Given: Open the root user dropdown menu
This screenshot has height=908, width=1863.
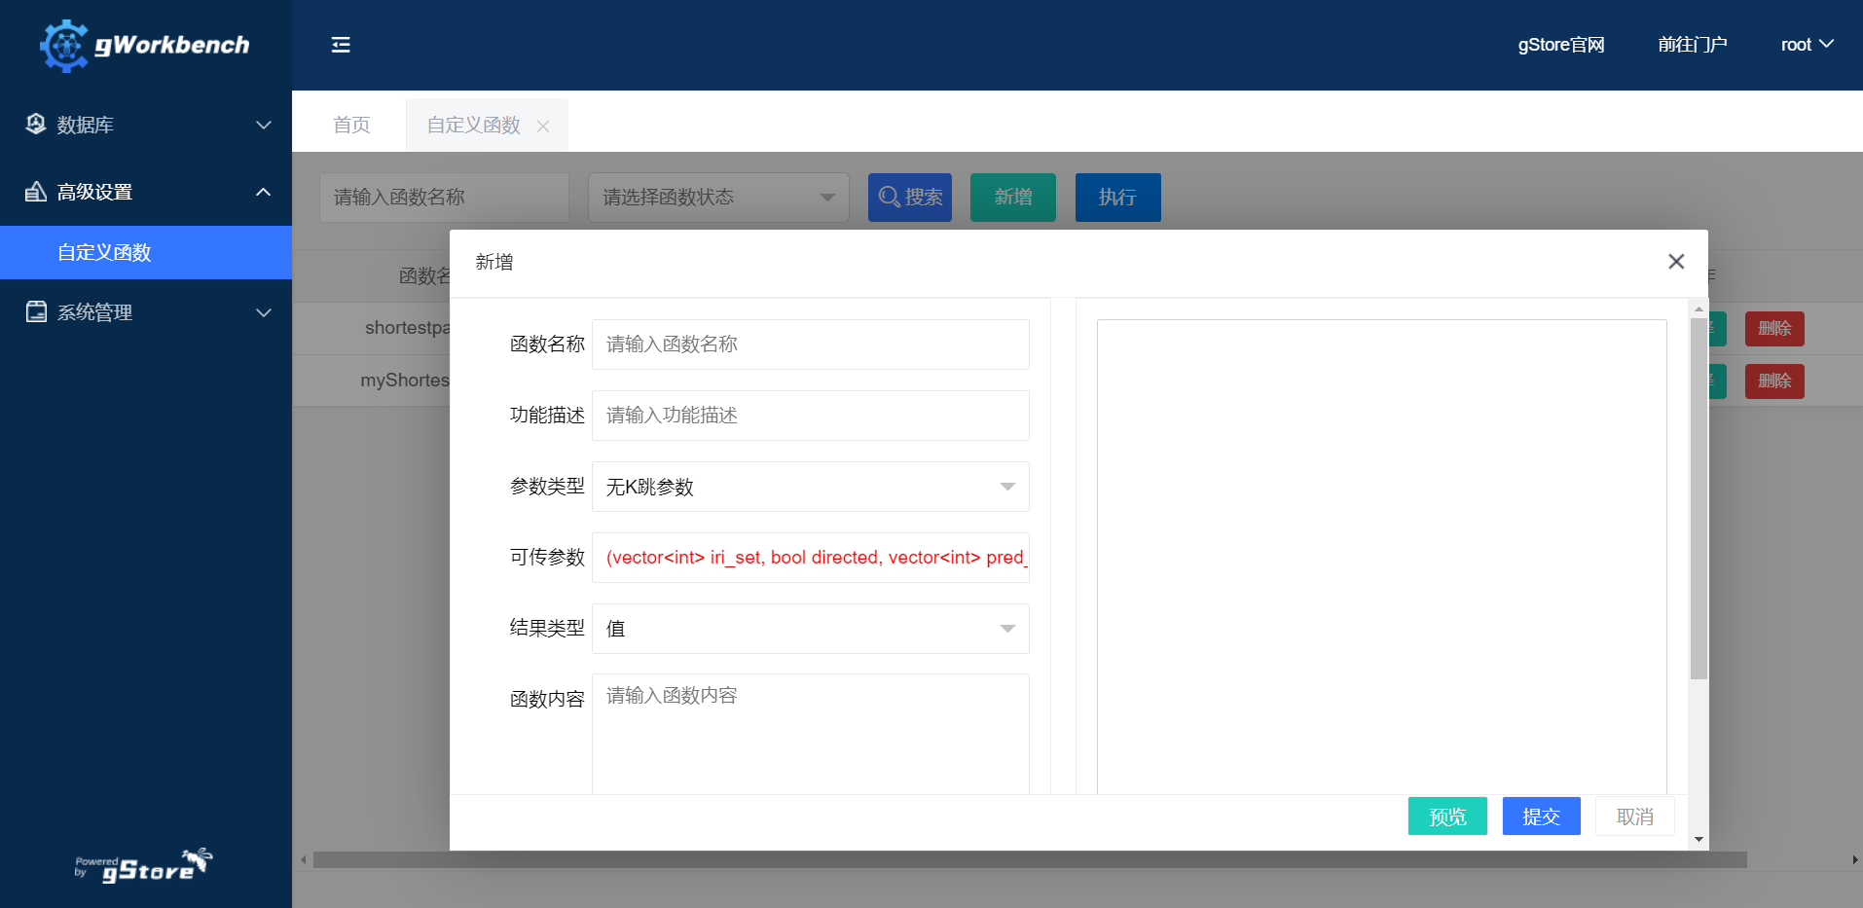Looking at the screenshot, I should coord(1807,45).
